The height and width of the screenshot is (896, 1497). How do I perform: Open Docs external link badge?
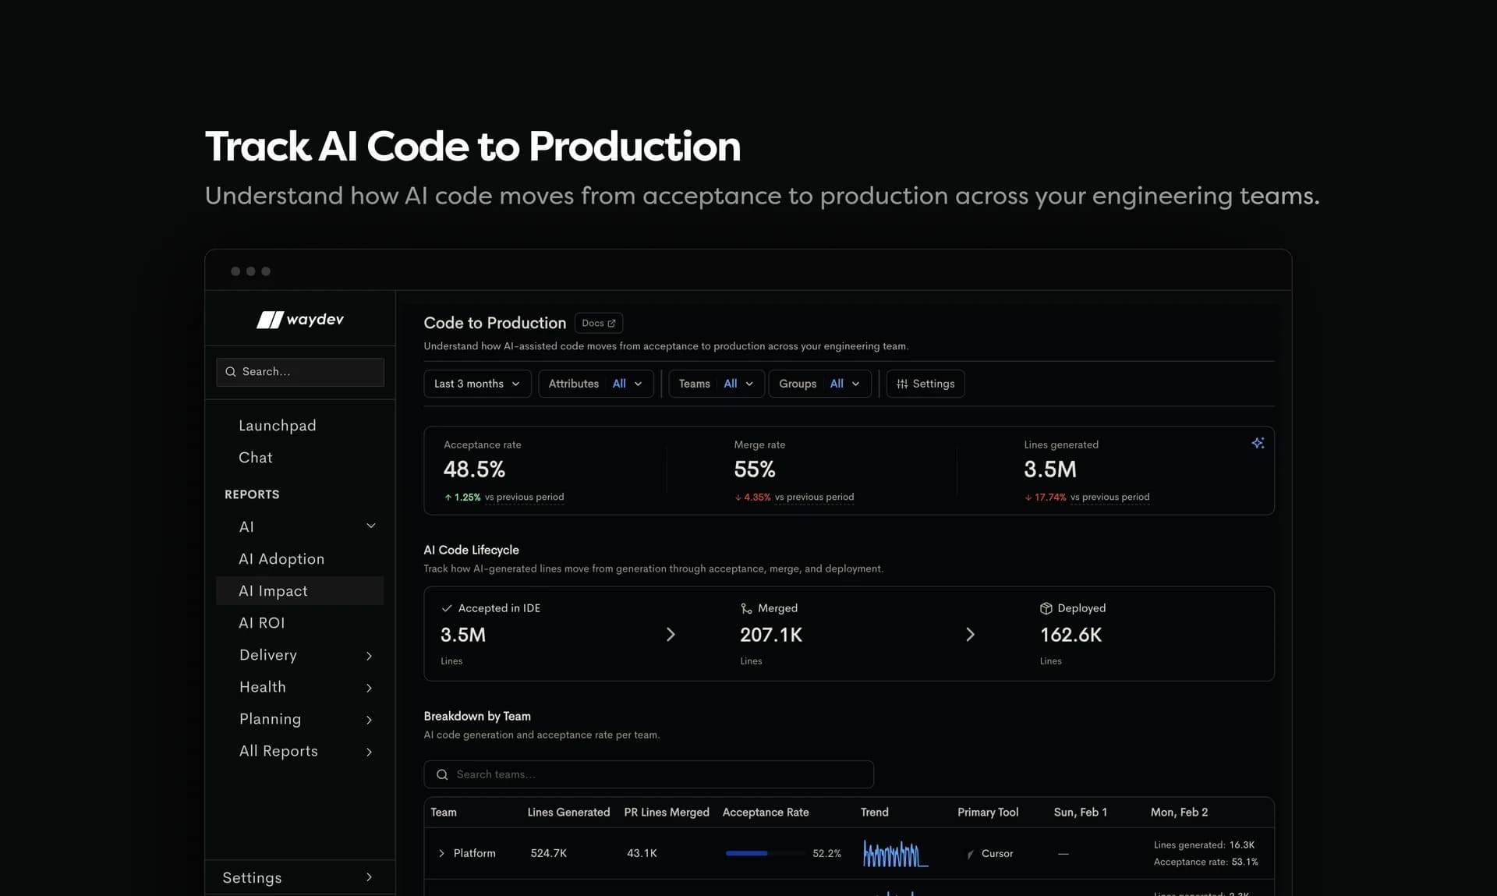(599, 323)
